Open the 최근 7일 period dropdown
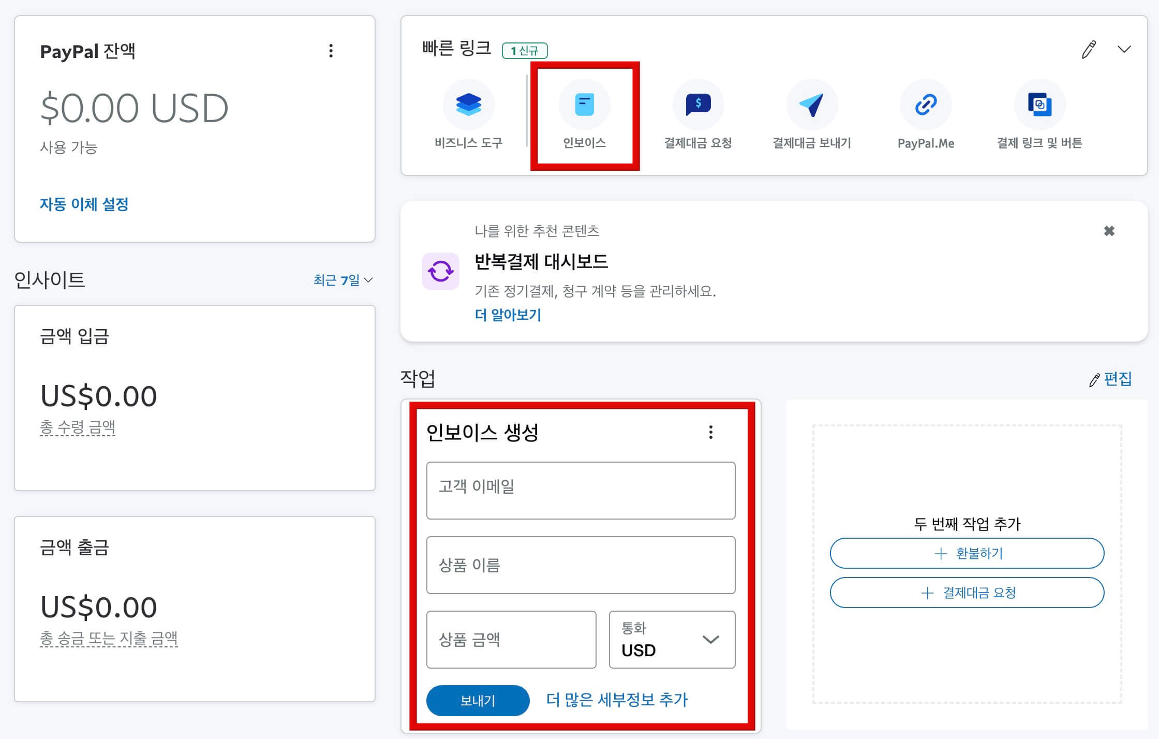The image size is (1159, 739). click(x=343, y=280)
